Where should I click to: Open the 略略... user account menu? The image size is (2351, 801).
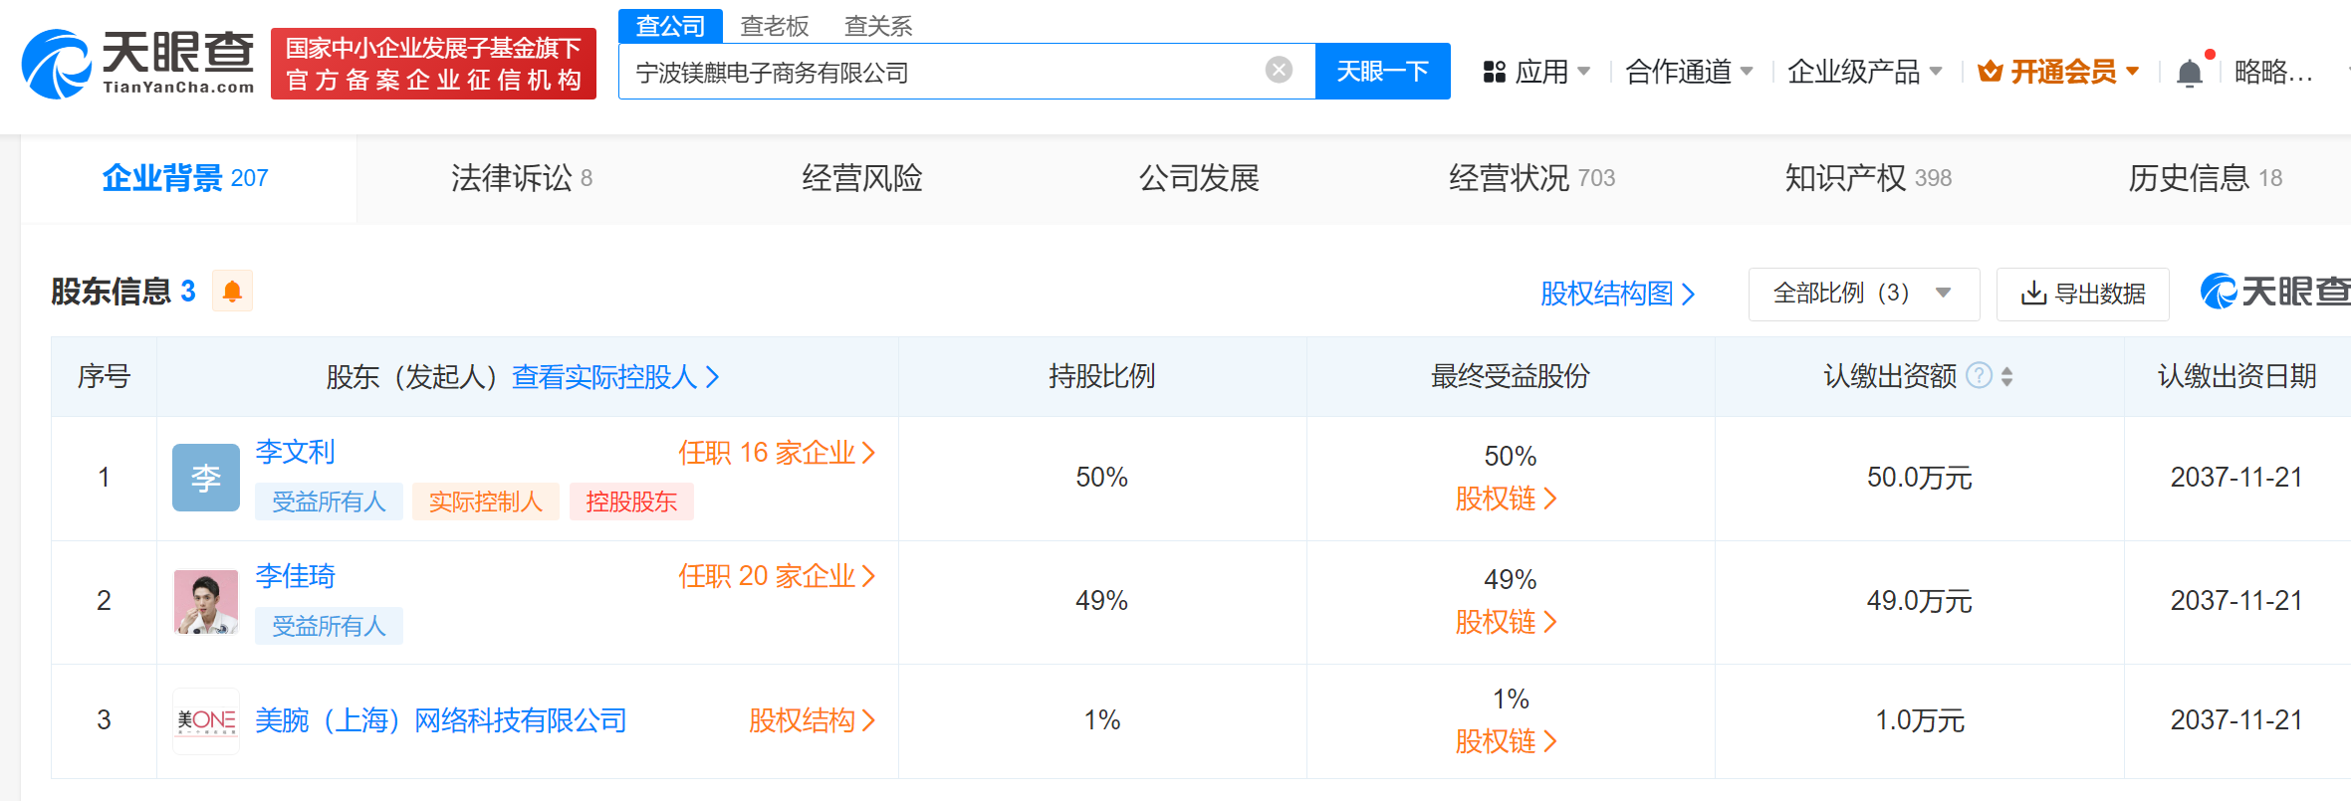(x=2273, y=72)
